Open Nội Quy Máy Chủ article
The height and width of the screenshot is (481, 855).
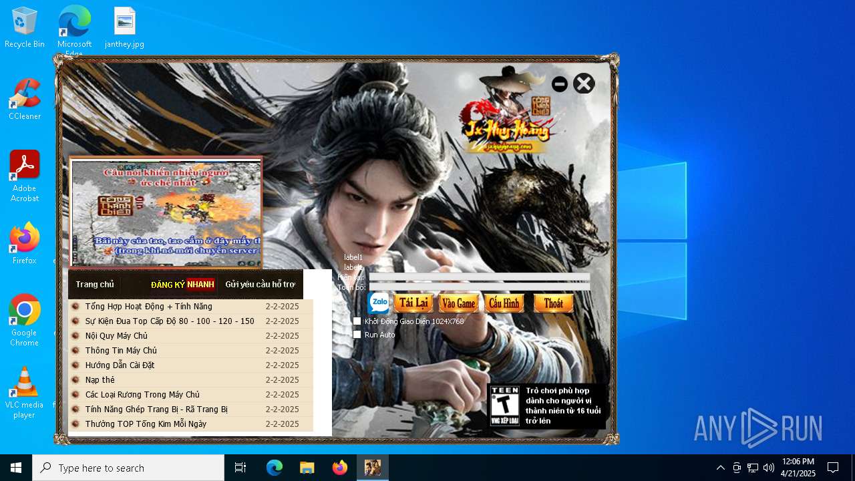(116, 336)
